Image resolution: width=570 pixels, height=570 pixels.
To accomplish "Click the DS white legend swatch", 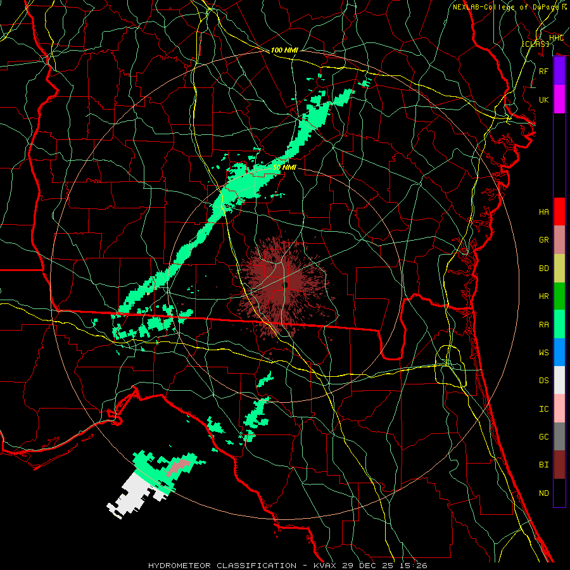I will click(x=559, y=380).
